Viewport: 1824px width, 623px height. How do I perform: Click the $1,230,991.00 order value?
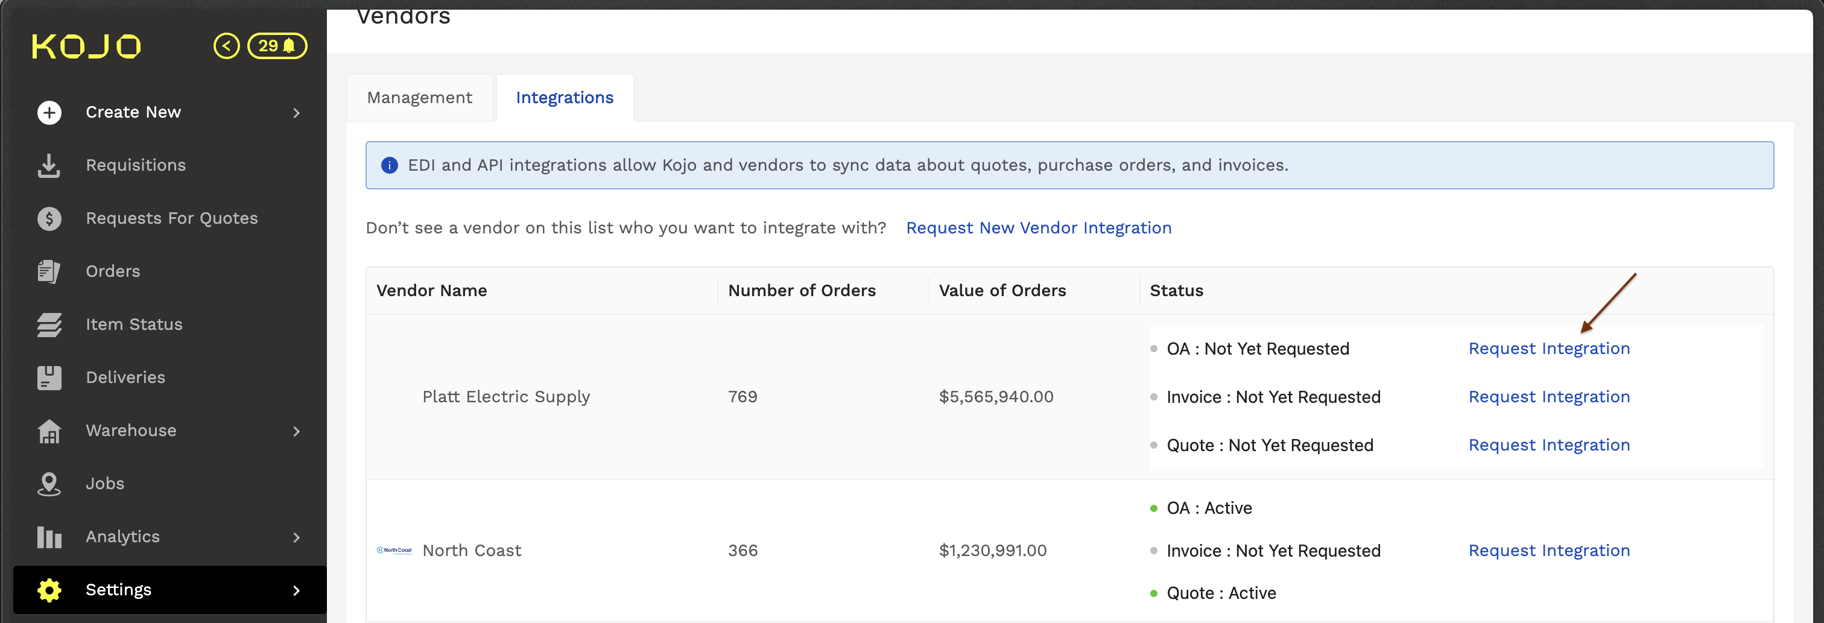point(992,550)
